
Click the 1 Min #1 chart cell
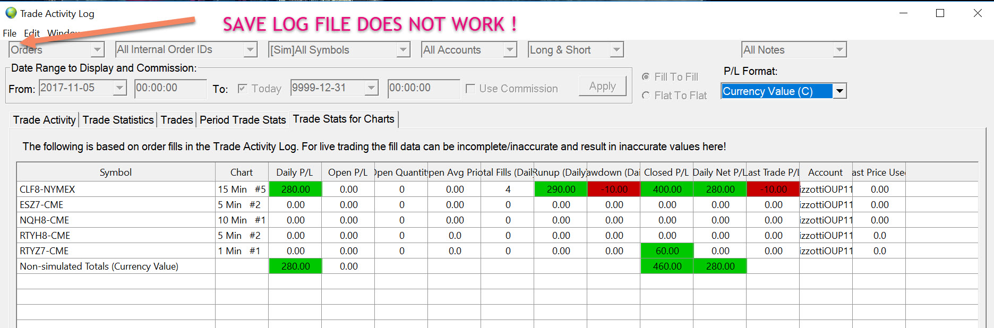point(242,251)
